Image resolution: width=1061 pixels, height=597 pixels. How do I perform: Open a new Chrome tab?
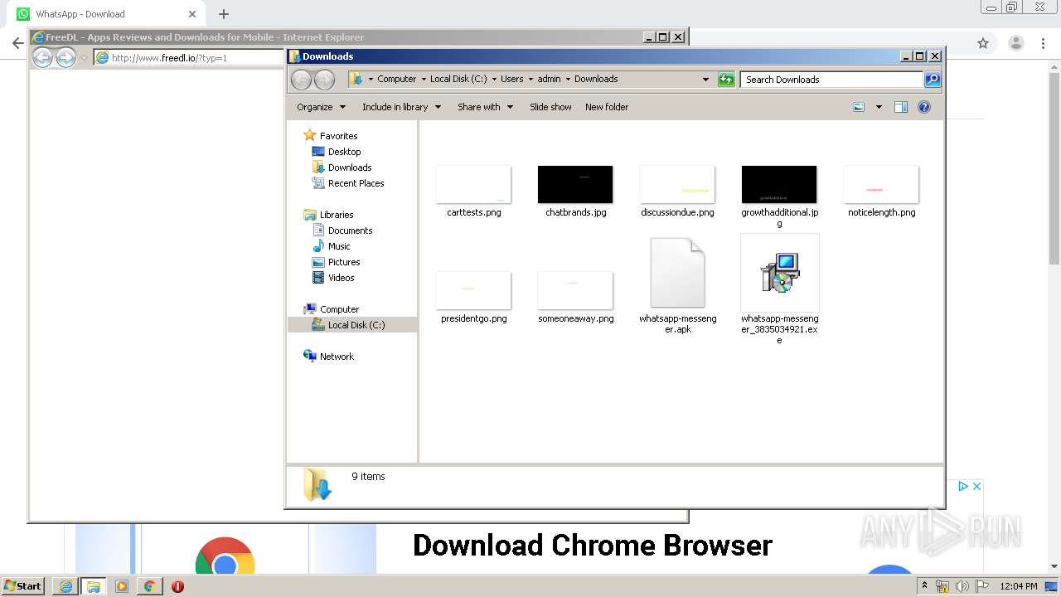224,14
